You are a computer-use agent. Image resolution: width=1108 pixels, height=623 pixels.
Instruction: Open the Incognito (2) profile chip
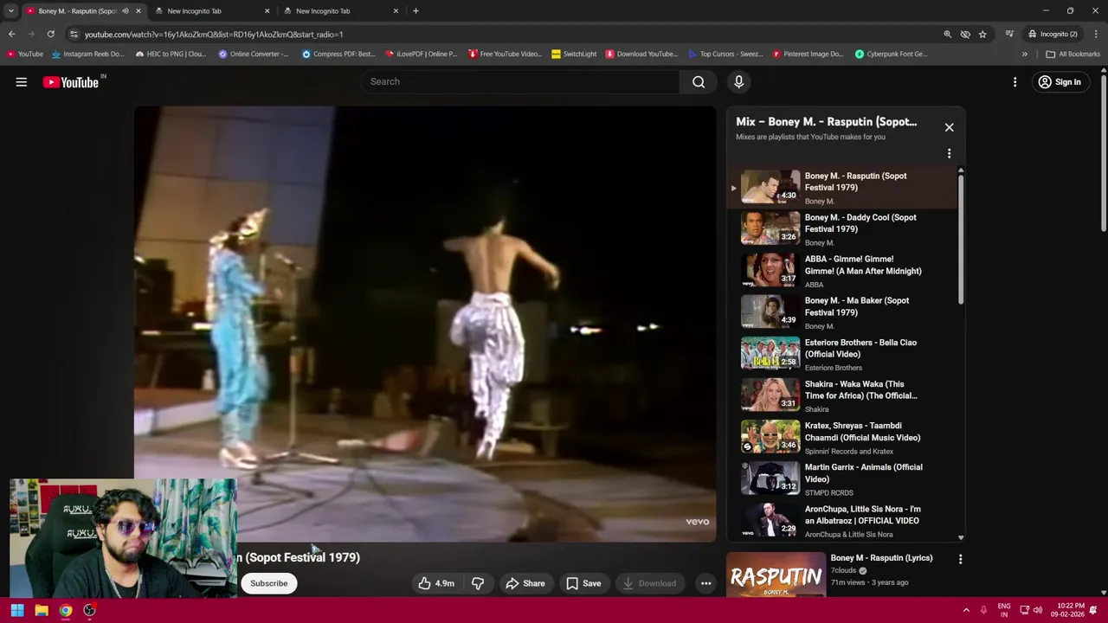[x=1052, y=35]
